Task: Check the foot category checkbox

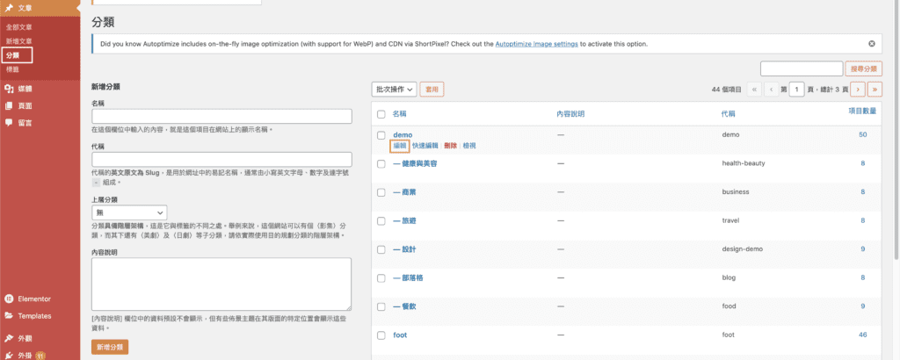Action: click(x=381, y=335)
